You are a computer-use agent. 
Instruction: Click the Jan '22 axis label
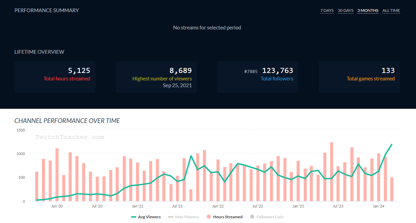pyautogui.click(x=217, y=206)
